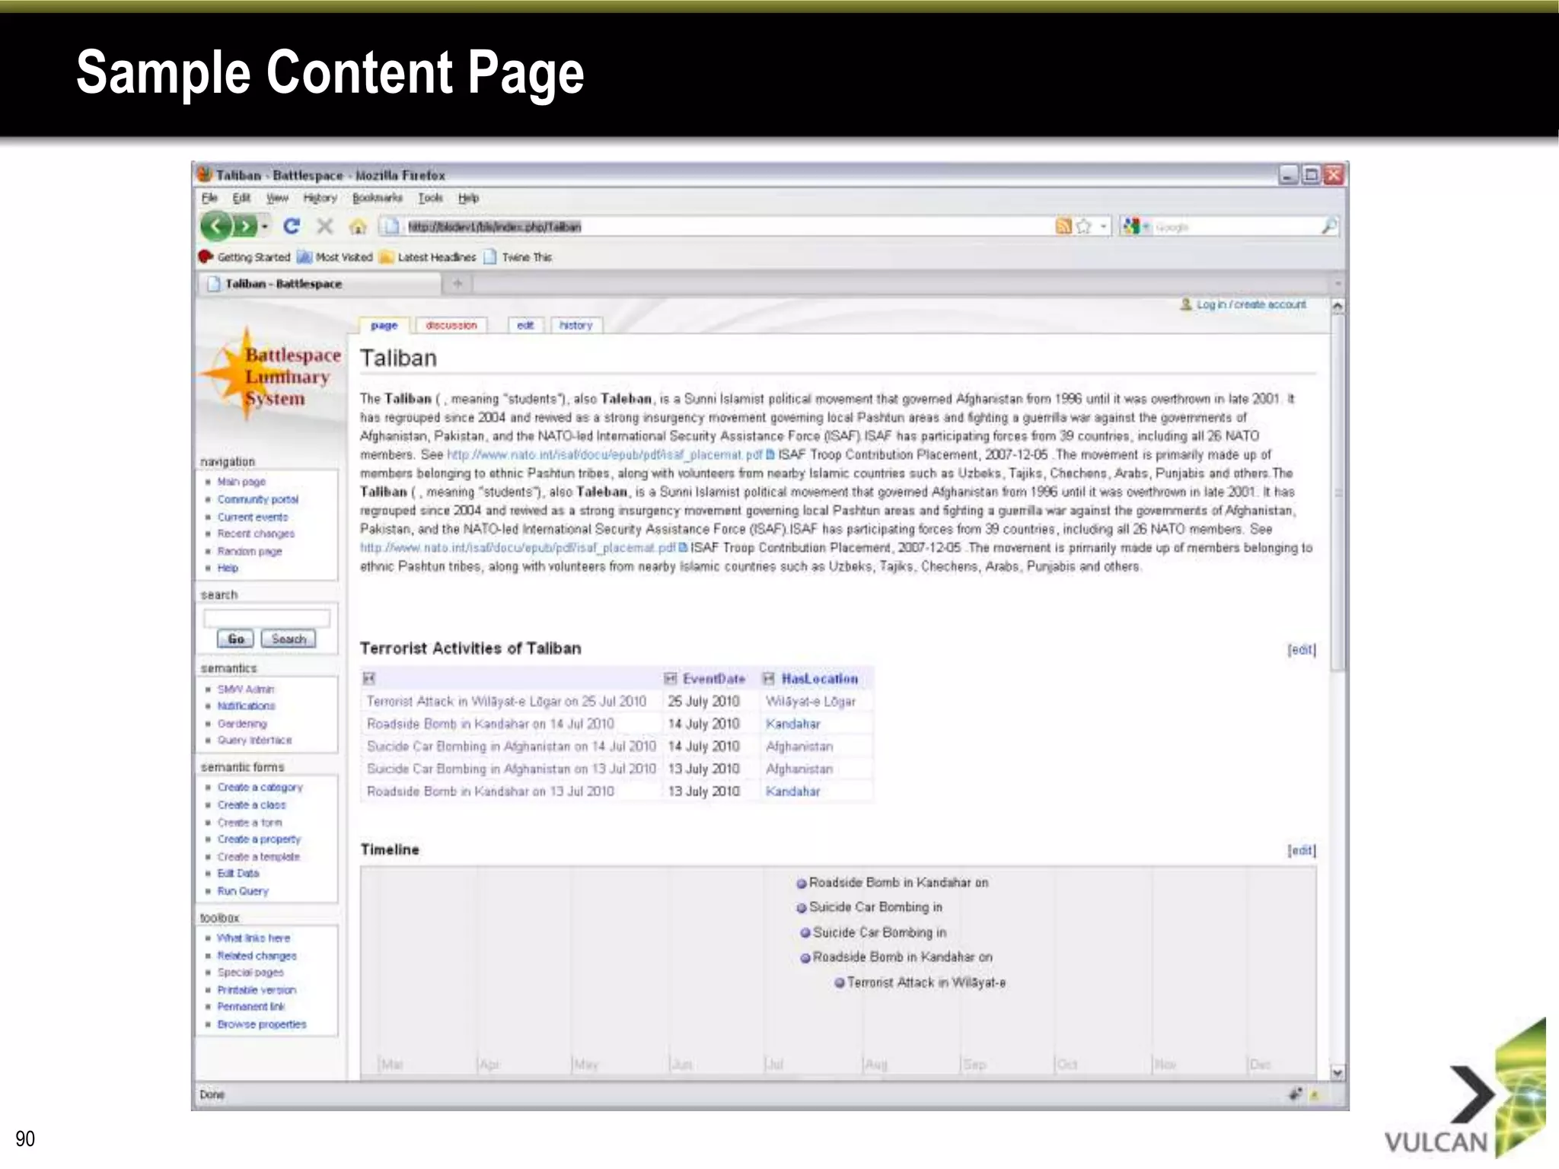The height and width of the screenshot is (1169, 1559).
Task: Click the Forward navigation arrow
Action: pyautogui.click(x=244, y=226)
